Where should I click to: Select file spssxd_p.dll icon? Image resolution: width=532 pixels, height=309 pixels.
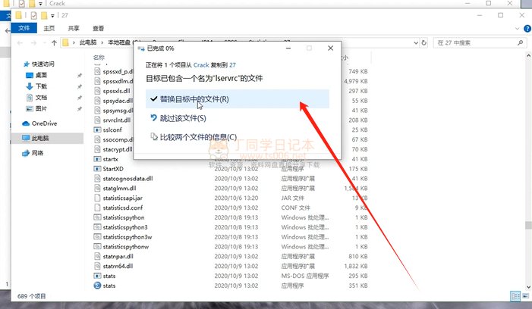point(97,71)
